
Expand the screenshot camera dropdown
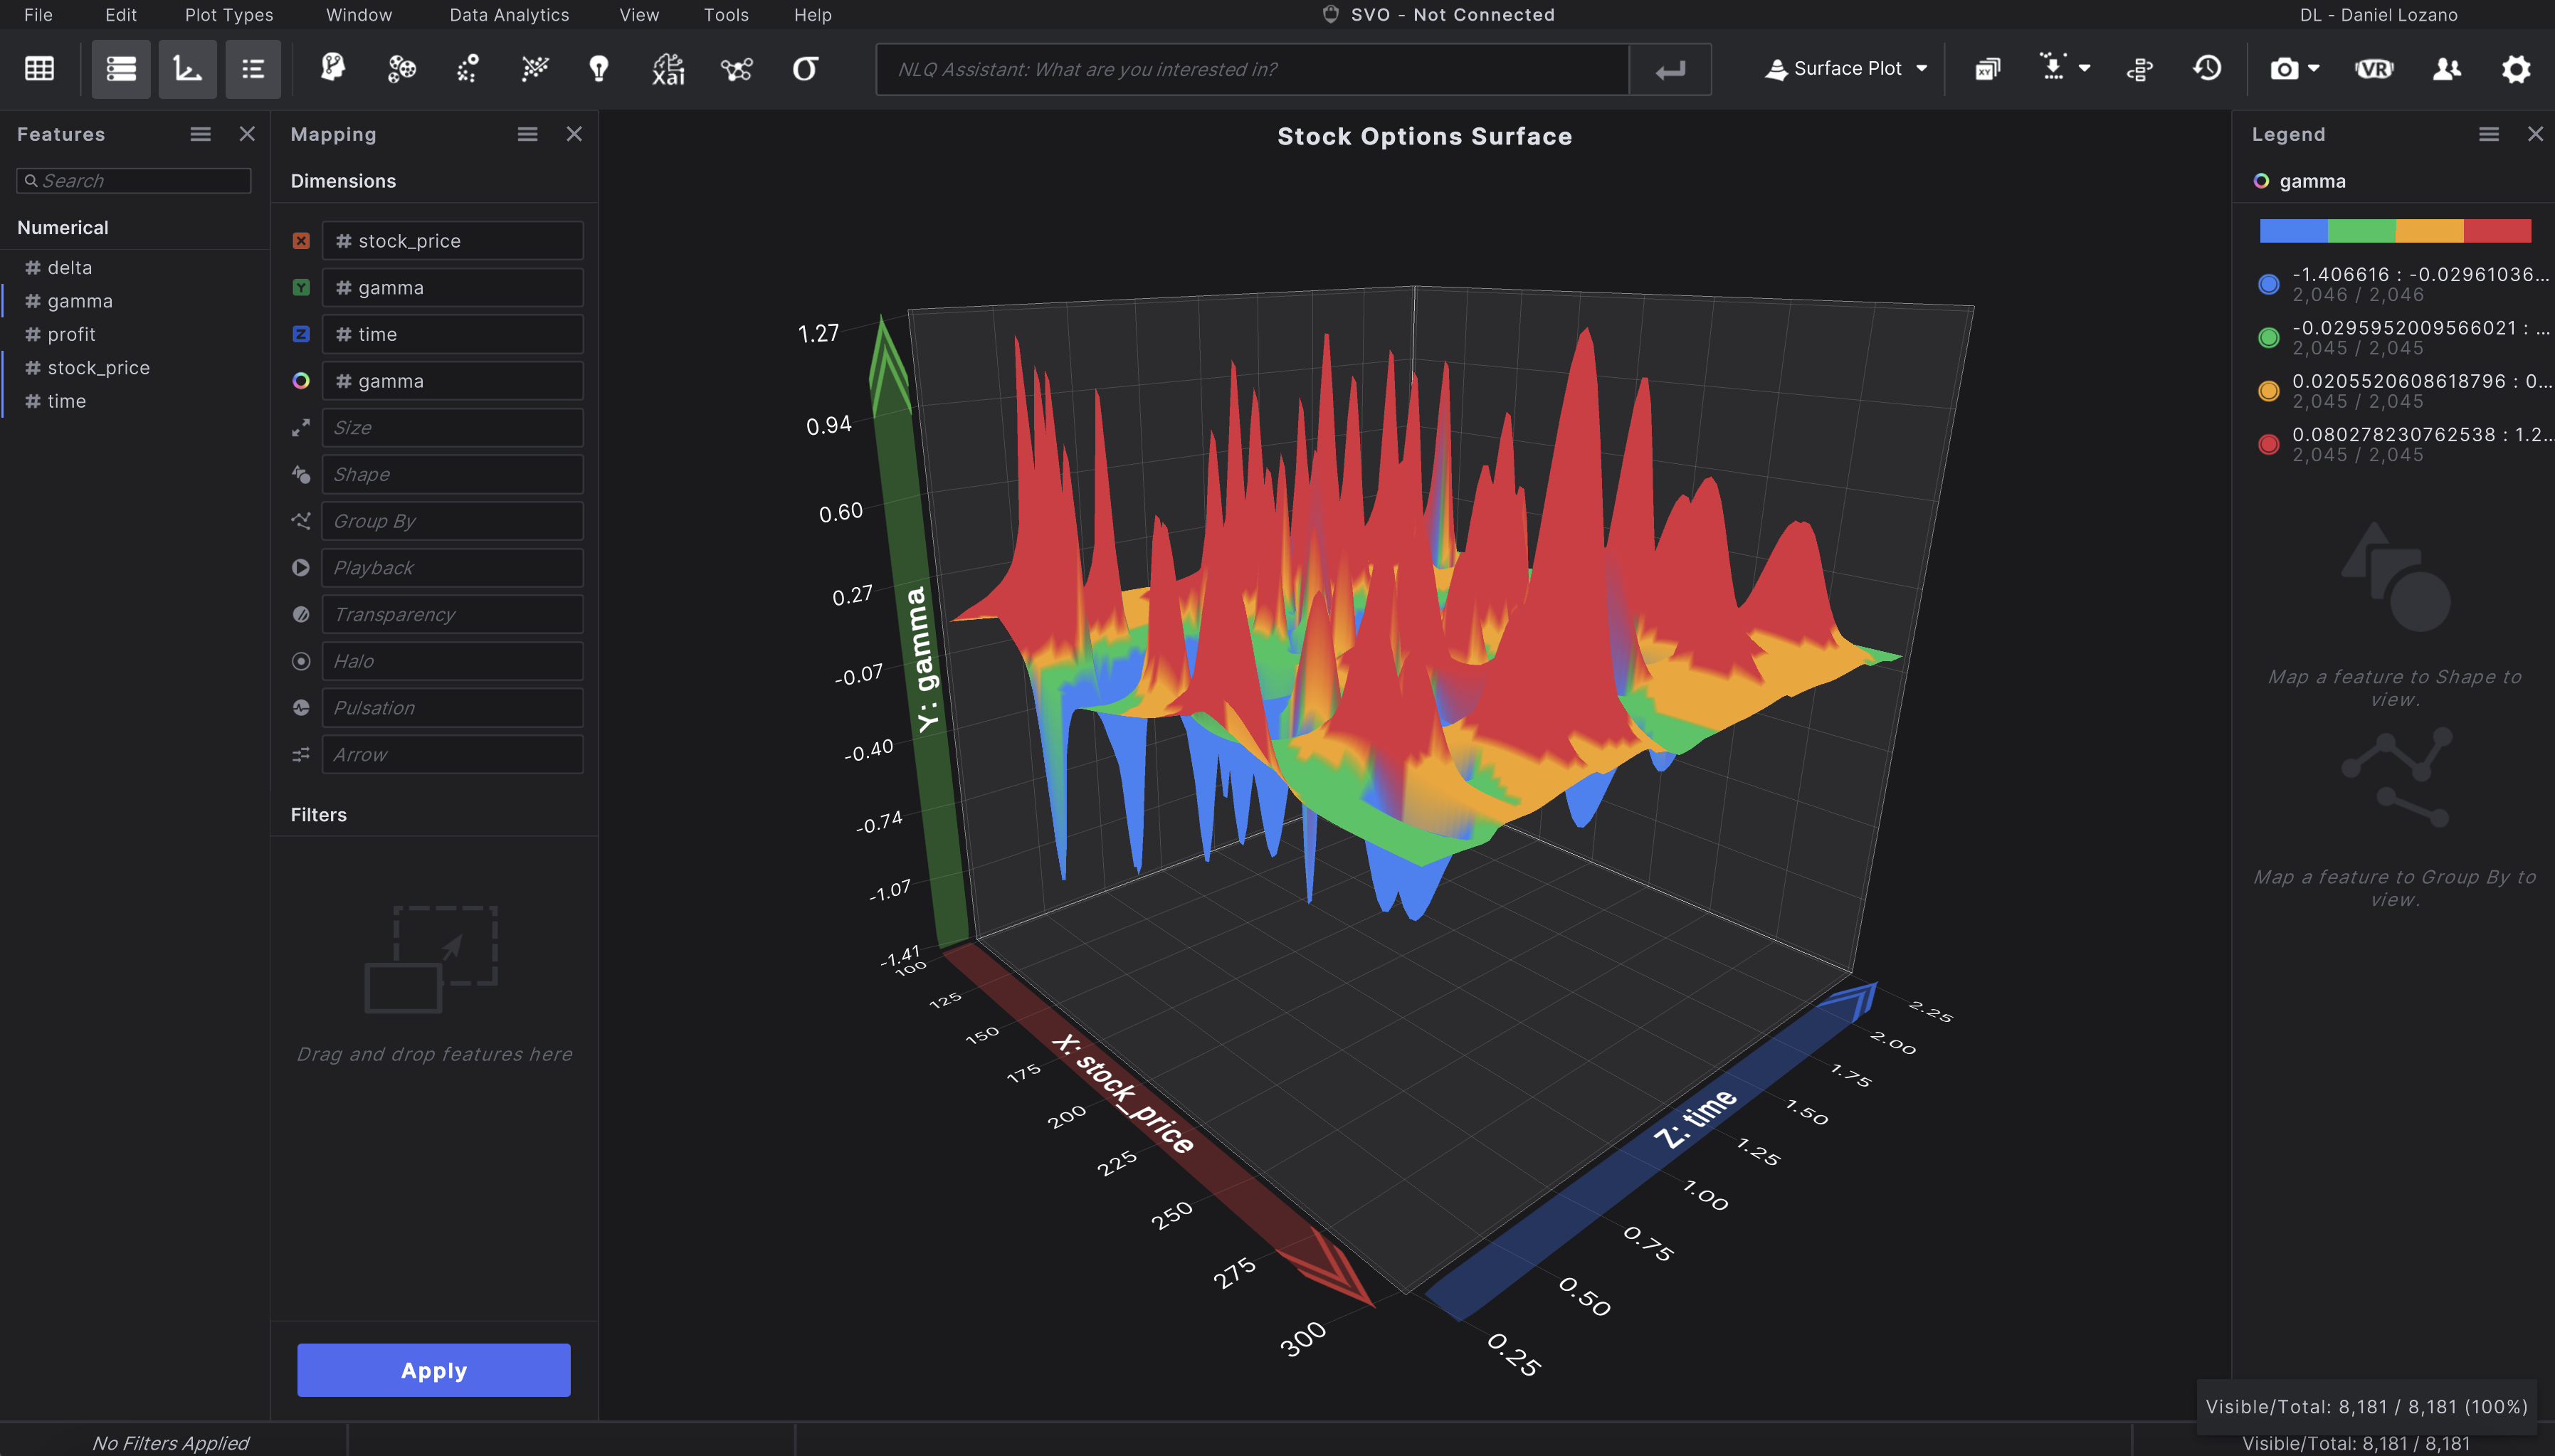pos(2312,69)
